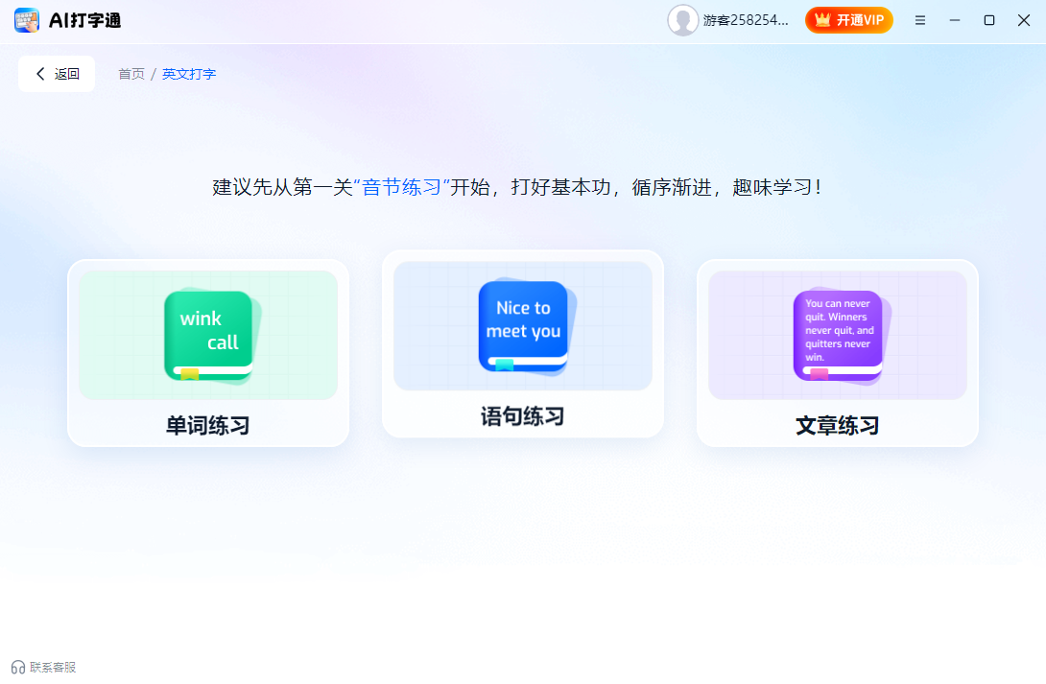Go back using the 返回 button
This screenshot has height=684, width=1046.
pos(57,74)
